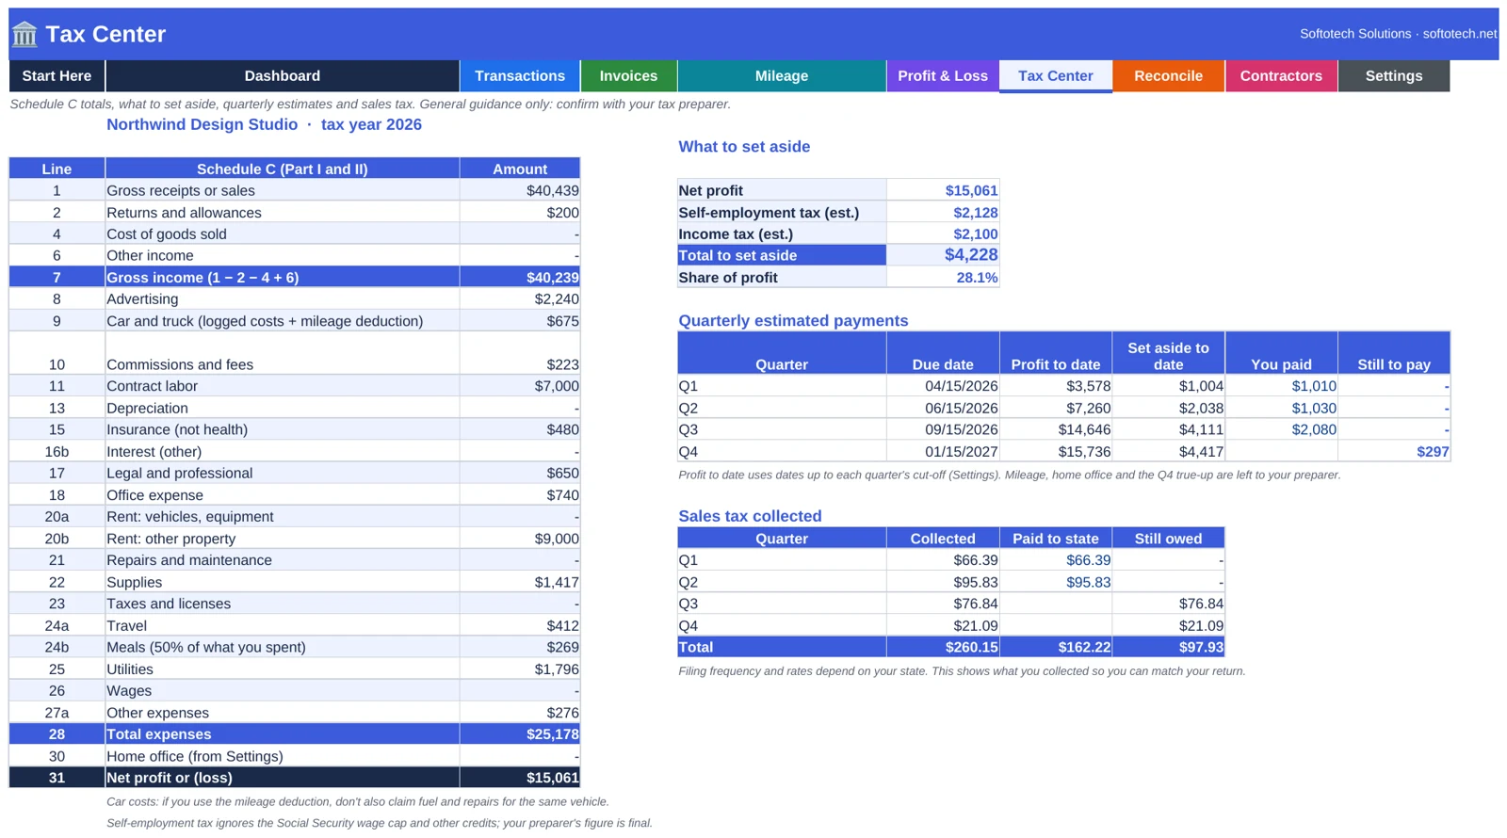
Task: Click the empty Q4 You paid cell
Action: (x=1281, y=452)
